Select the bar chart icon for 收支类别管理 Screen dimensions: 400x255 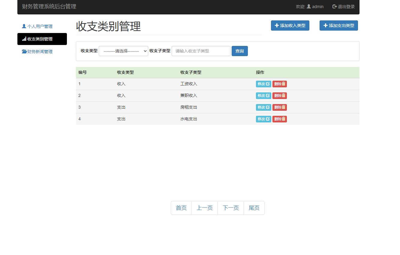25,39
